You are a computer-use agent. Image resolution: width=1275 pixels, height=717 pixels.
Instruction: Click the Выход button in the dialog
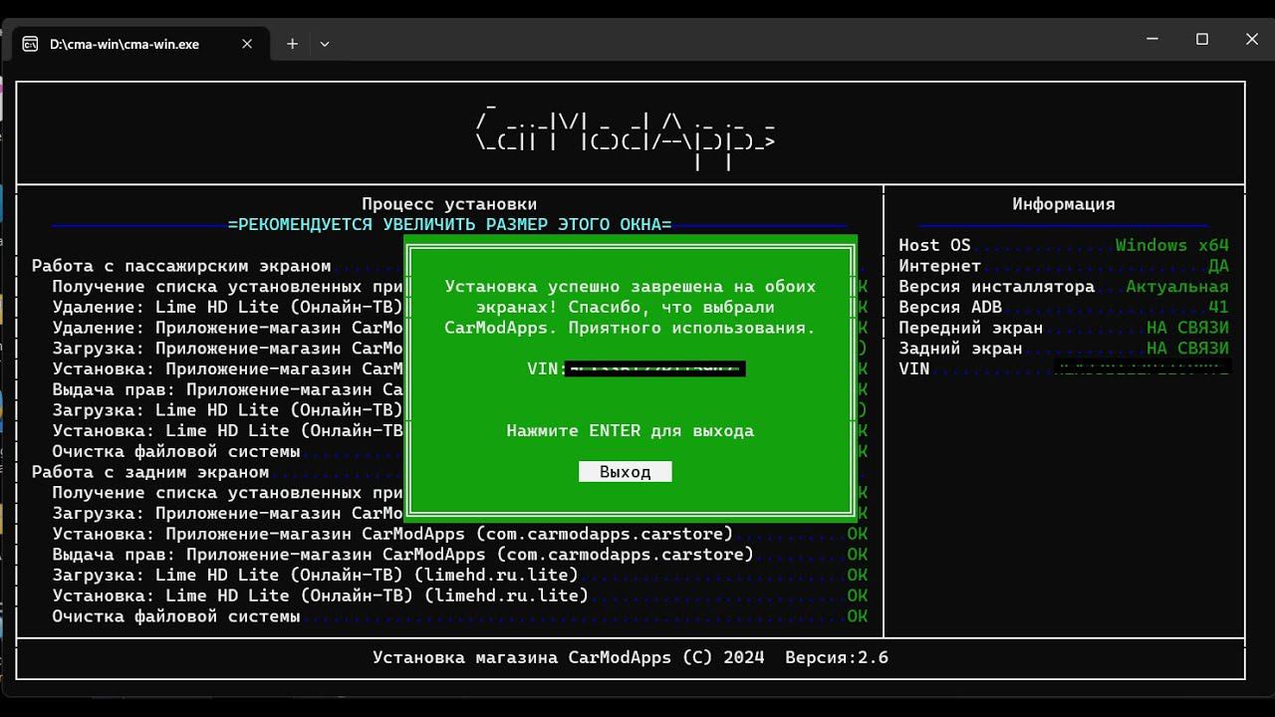click(x=625, y=472)
